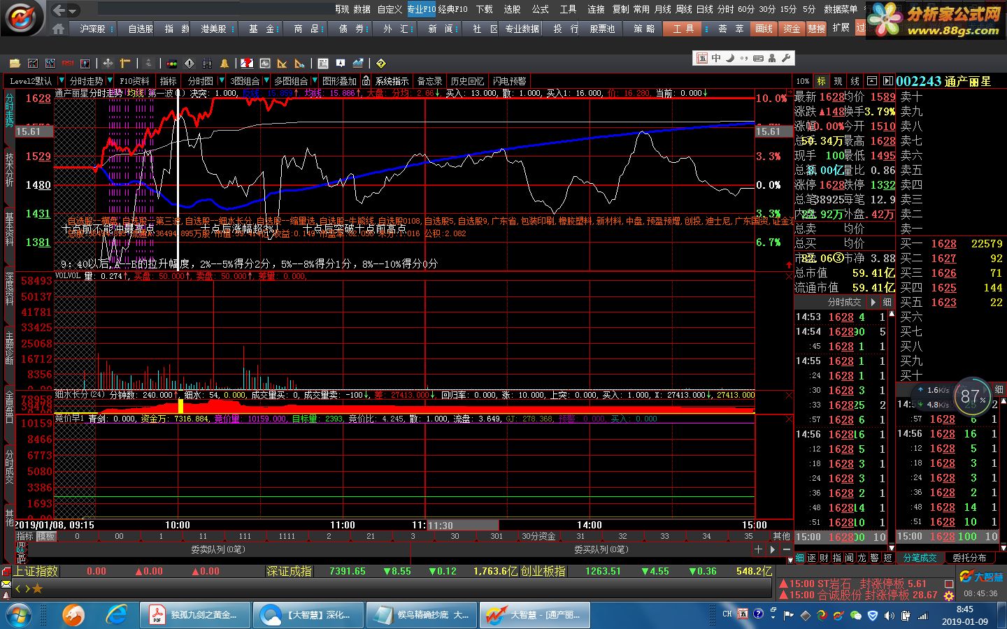Click the red RSI indicator toolbar icon

(x=68, y=63)
